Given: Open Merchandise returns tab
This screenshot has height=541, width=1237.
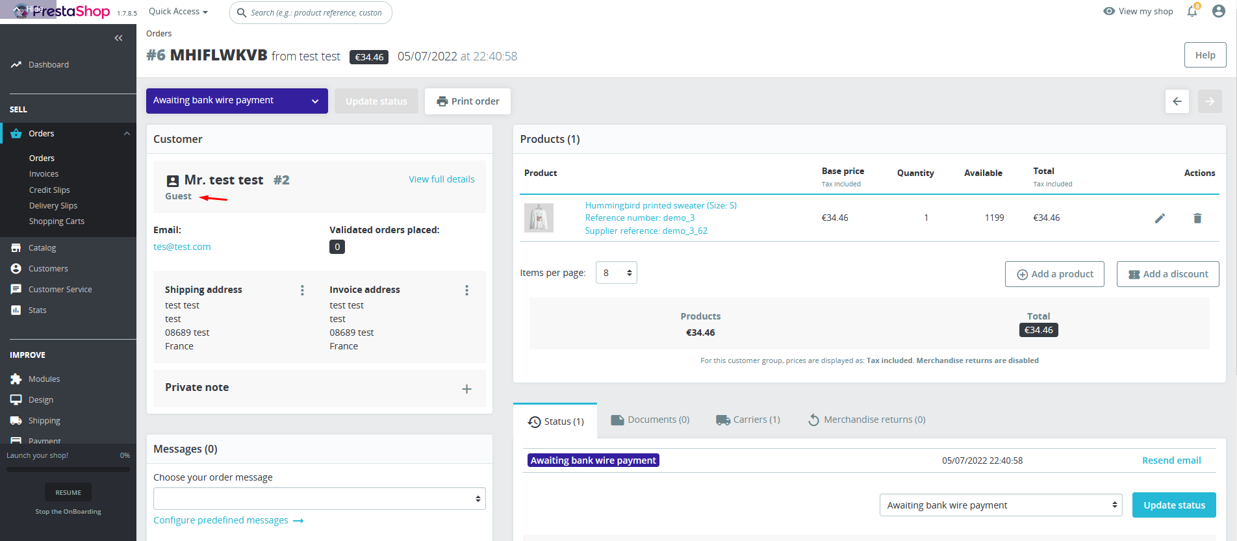Looking at the screenshot, I should click(867, 420).
